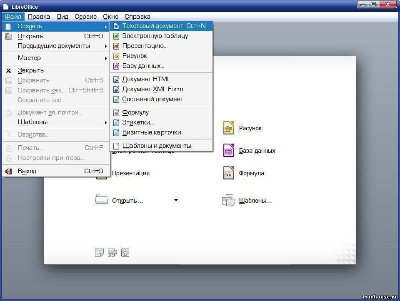400x301 pixels.
Task: Choose Электронную таблицу in the submenu
Action: 155,36
